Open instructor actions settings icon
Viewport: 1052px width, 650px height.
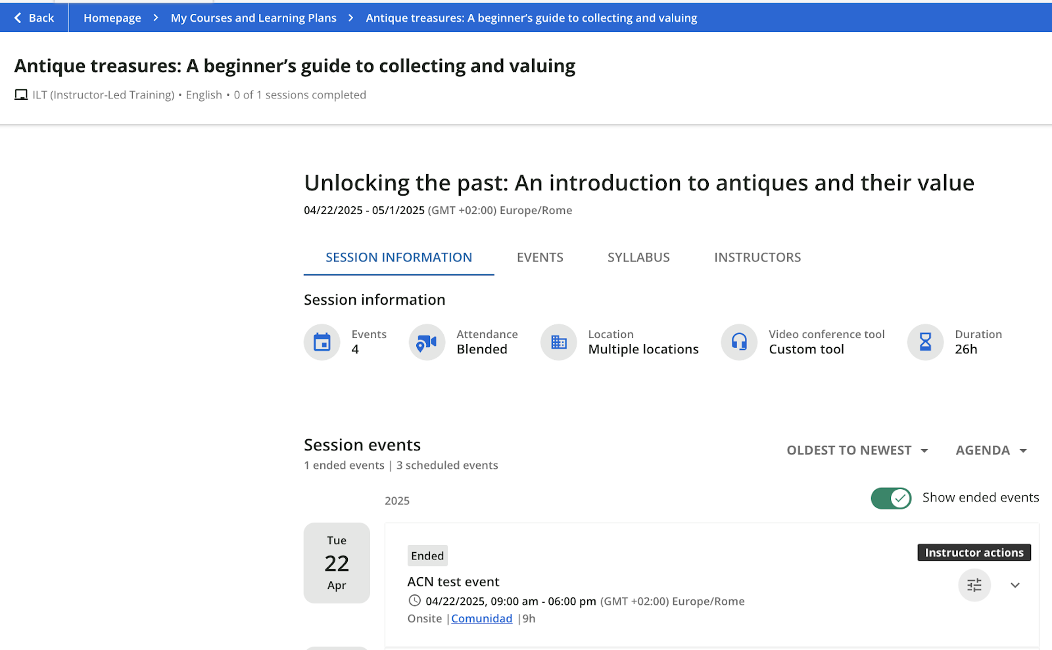pos(974,585)
